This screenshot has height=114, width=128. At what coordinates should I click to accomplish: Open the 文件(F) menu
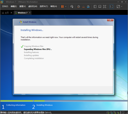point(5,6)
